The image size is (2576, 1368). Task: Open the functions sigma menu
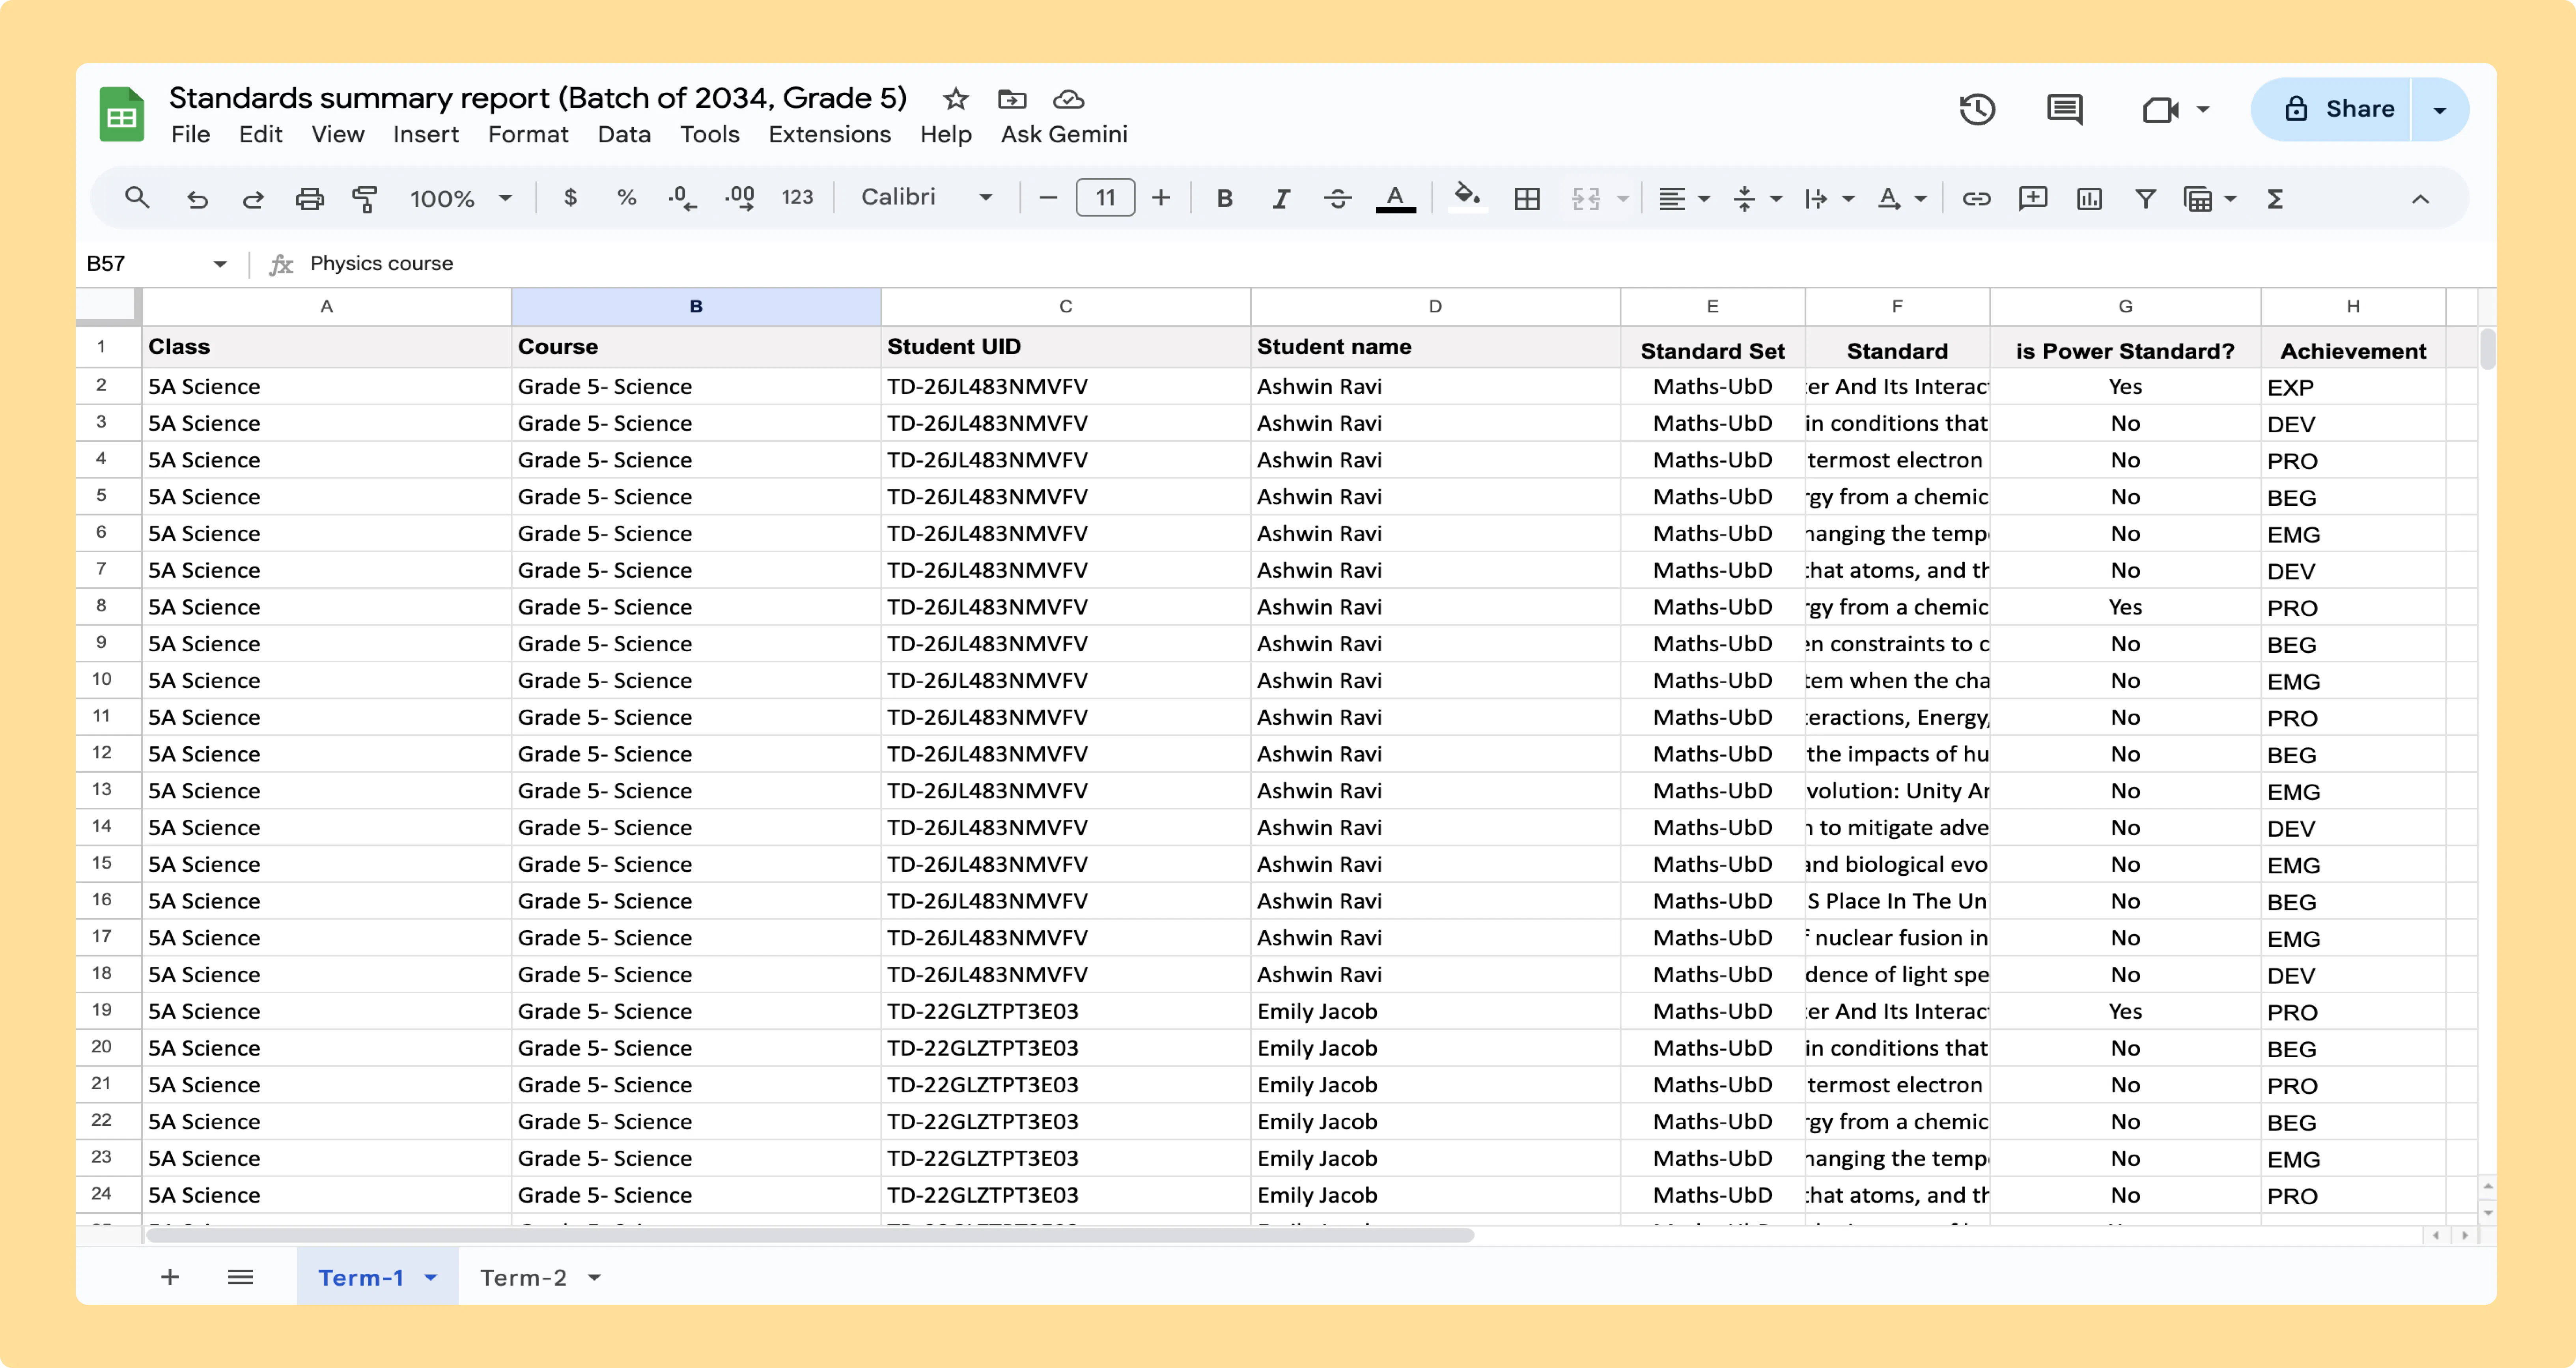[2275, 198]
